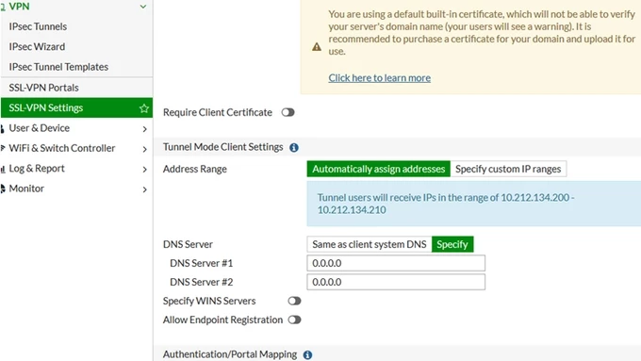Viewport: 641px width, 361px height.
Task: Click the Monitor sidebar icon
Action: point(3,189)
